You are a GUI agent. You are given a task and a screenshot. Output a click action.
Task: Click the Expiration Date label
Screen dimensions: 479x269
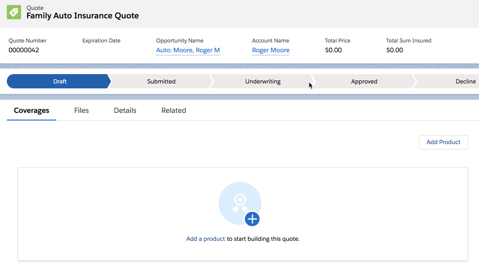tap(101, 41)
